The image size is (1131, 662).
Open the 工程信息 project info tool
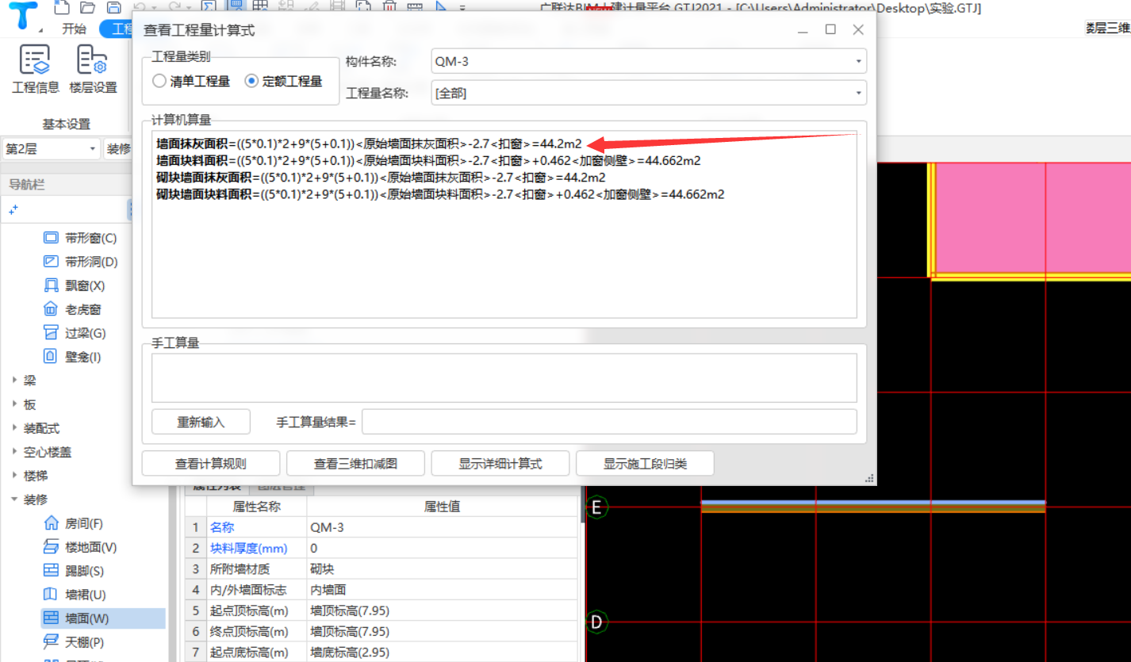click(x=36, y=70)
